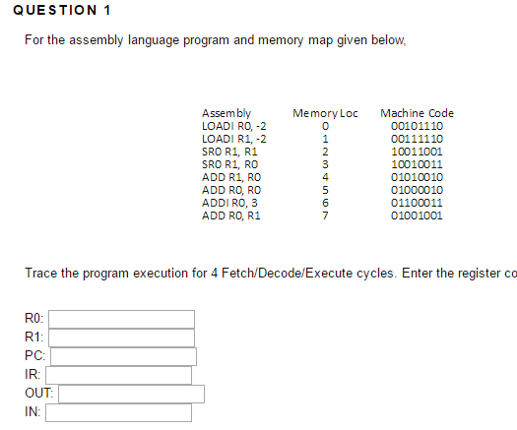Click the QUESTION 1 heading

[62, 10]
